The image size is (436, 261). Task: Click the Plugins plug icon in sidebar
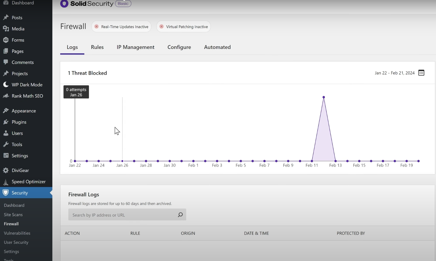(6, 122)
